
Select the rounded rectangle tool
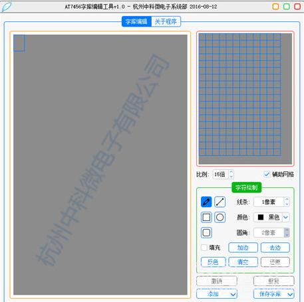(x=206, y=232)
